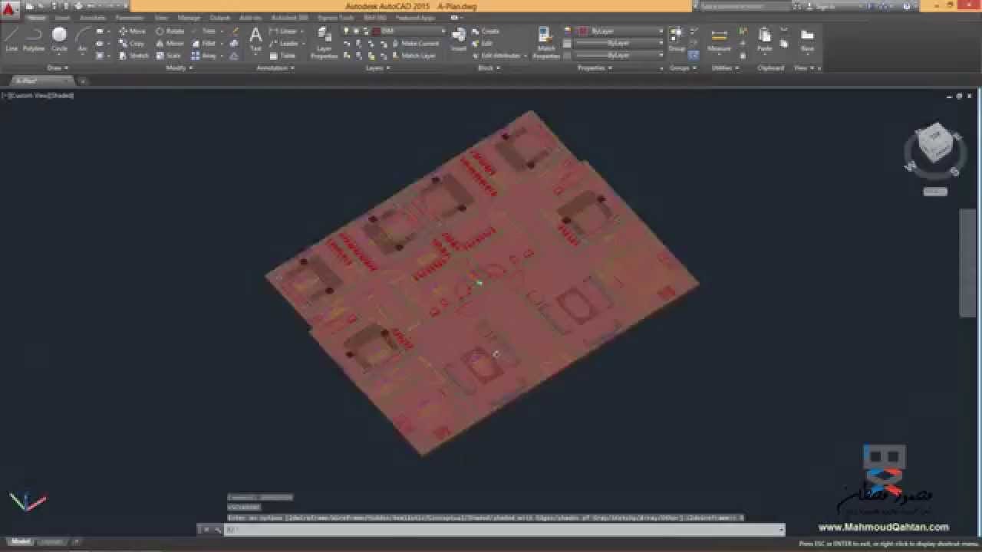This screenshot has width=982, height=552.
Task: Click Match Layer button
Action: coord(414,56)
